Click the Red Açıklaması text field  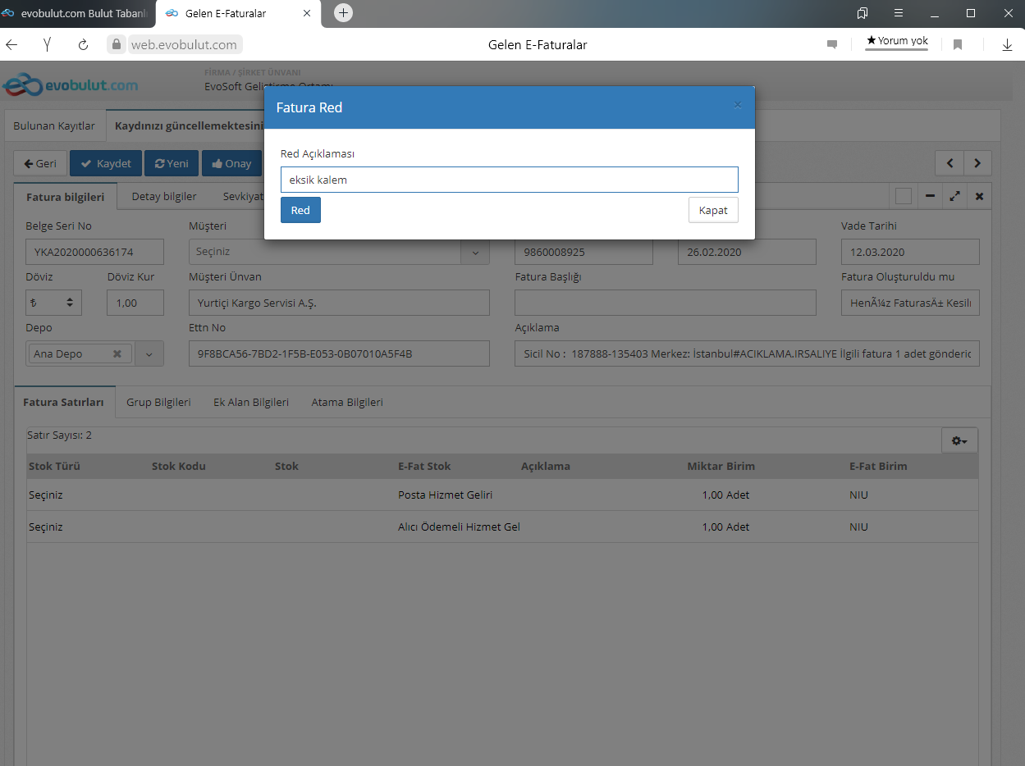[509, 180]
